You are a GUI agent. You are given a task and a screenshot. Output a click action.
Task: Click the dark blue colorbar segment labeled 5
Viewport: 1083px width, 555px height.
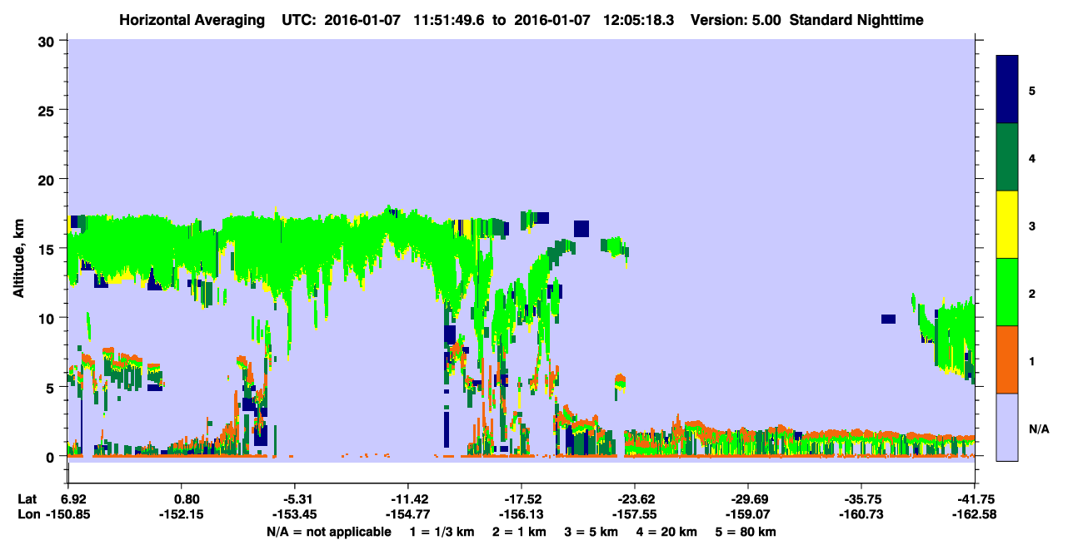click(1007, 90)
